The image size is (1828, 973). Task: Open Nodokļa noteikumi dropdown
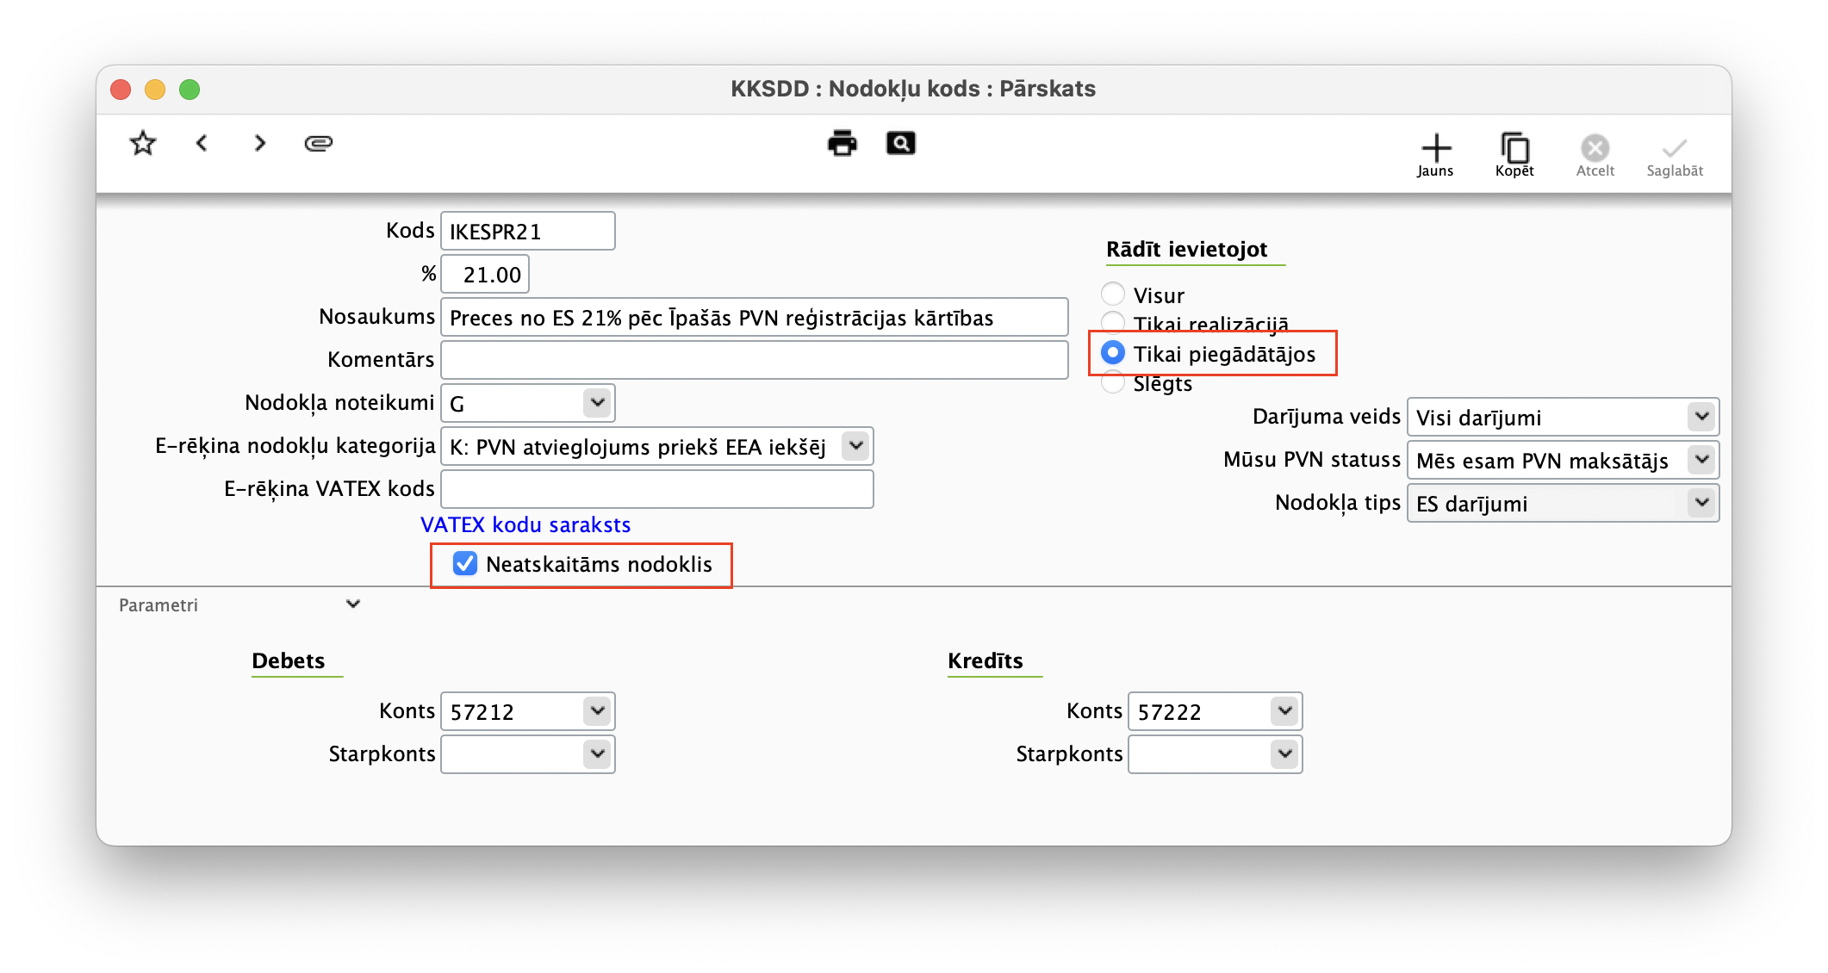tap(597, 403)
